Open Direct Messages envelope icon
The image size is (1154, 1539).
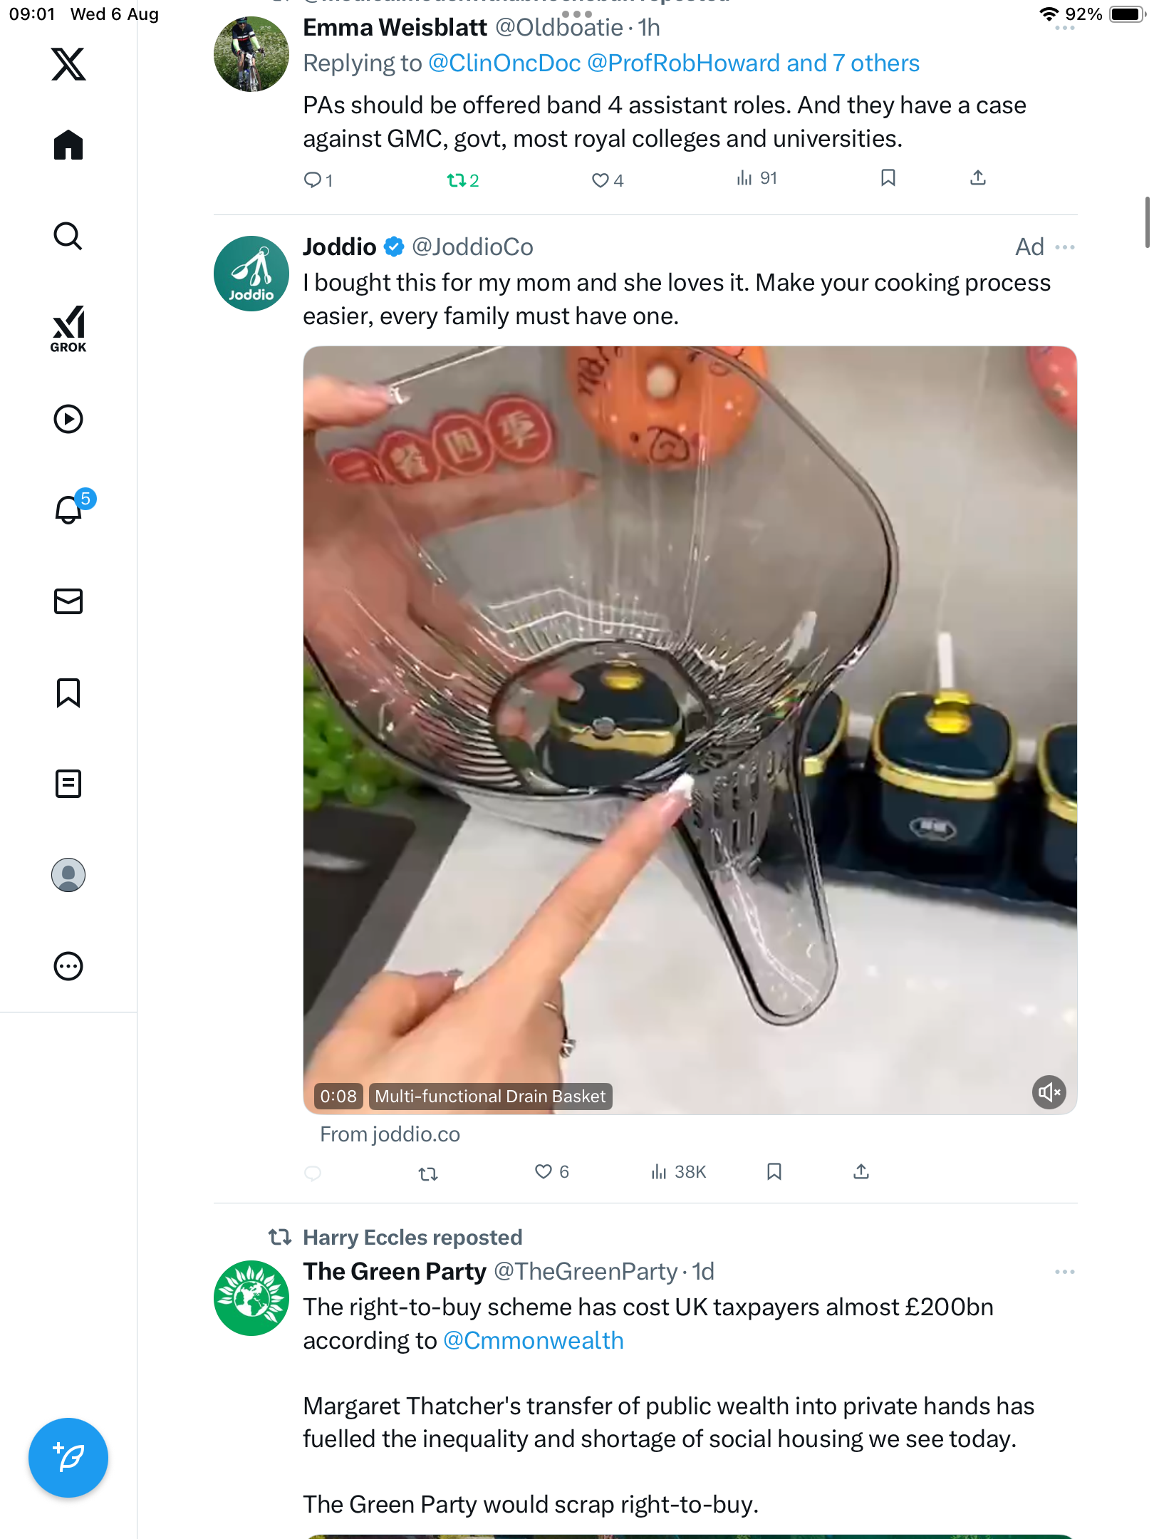[68, 601]
